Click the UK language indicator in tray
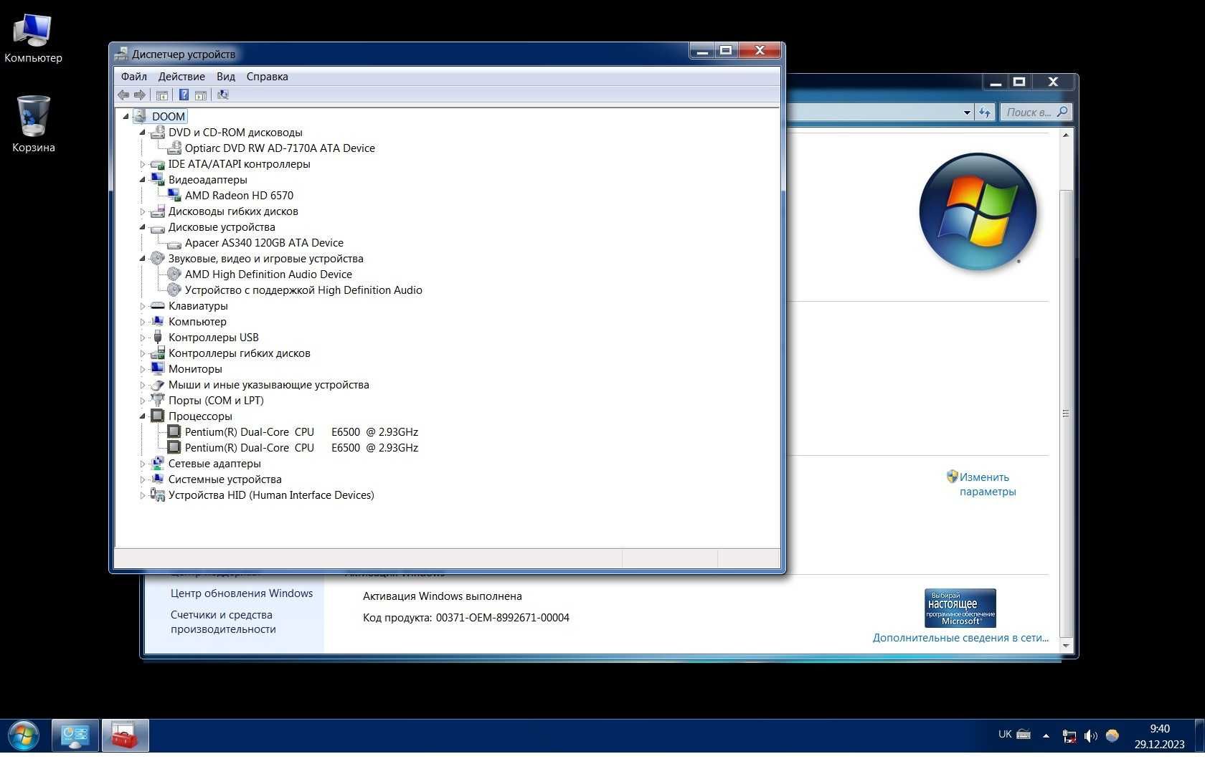The image size is (1205, 759). pos(1005,734)
